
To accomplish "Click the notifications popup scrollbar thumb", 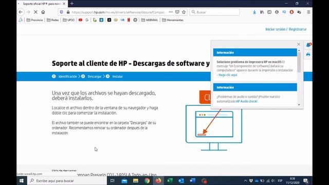I will [x=299, y=62].
